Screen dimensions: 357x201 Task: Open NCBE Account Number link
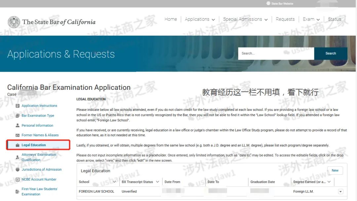tap(39, 180)
